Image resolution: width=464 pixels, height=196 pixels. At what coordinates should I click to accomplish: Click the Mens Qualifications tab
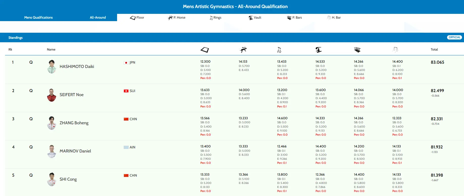click(x=38, y=18)
